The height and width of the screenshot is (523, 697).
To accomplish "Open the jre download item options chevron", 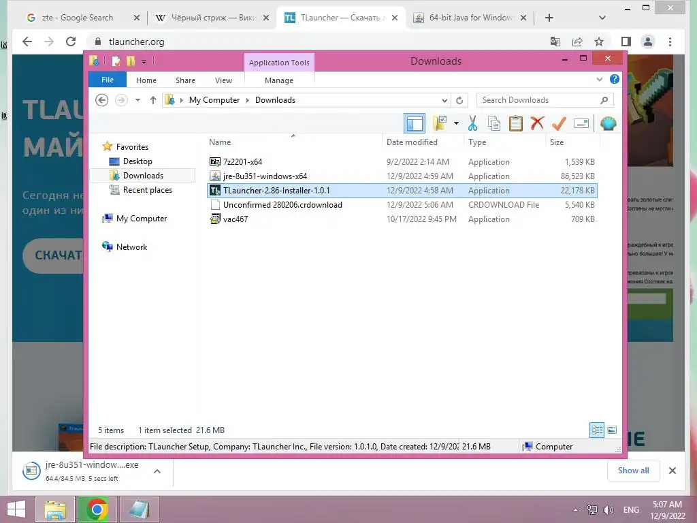I will tap(157, 471).
